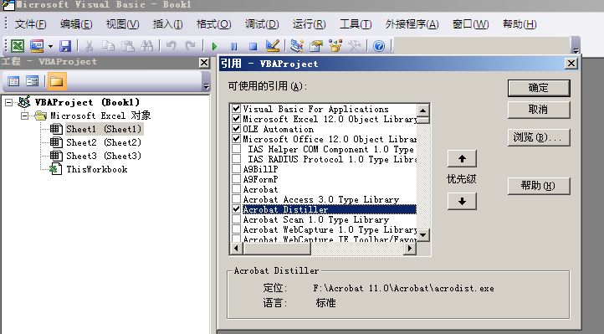Toggle Design Mode icon
604x334 pixels.
(x=273, y=46)
